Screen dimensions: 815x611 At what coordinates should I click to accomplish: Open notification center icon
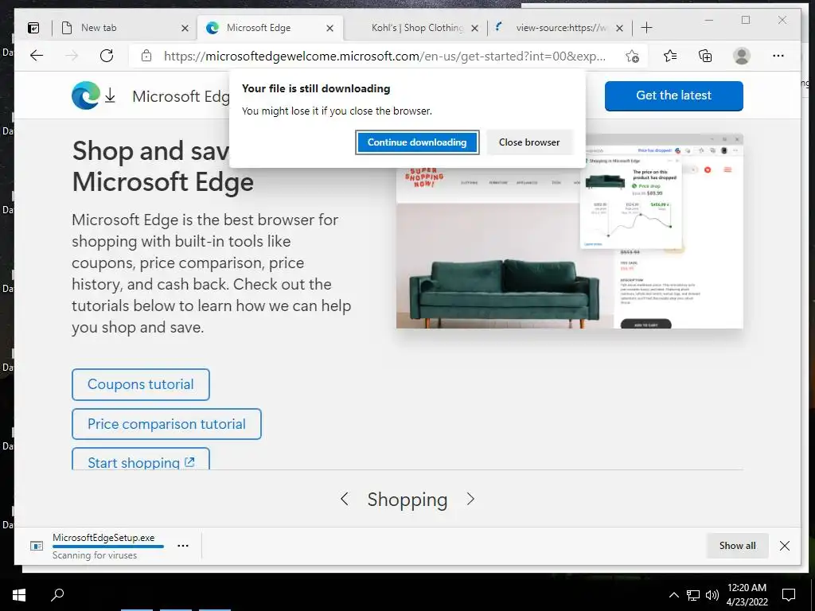789,595
